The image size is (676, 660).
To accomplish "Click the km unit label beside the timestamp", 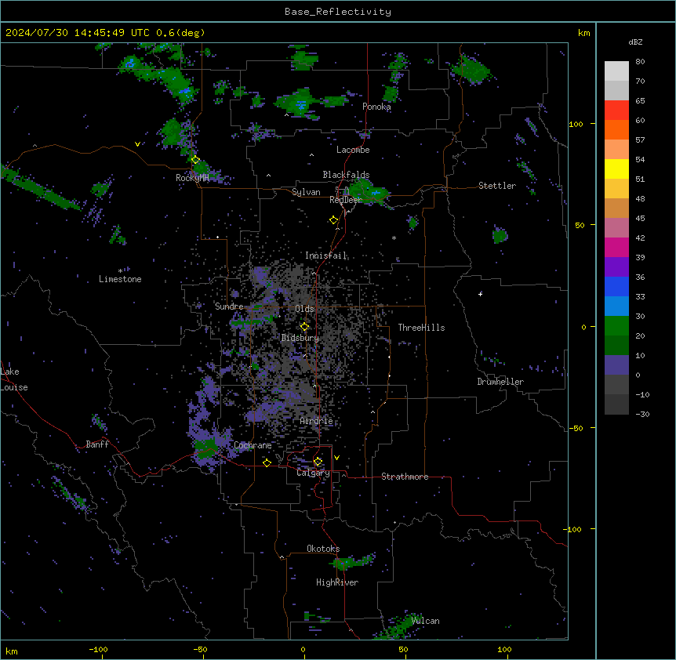I will [x=583, y=33].
